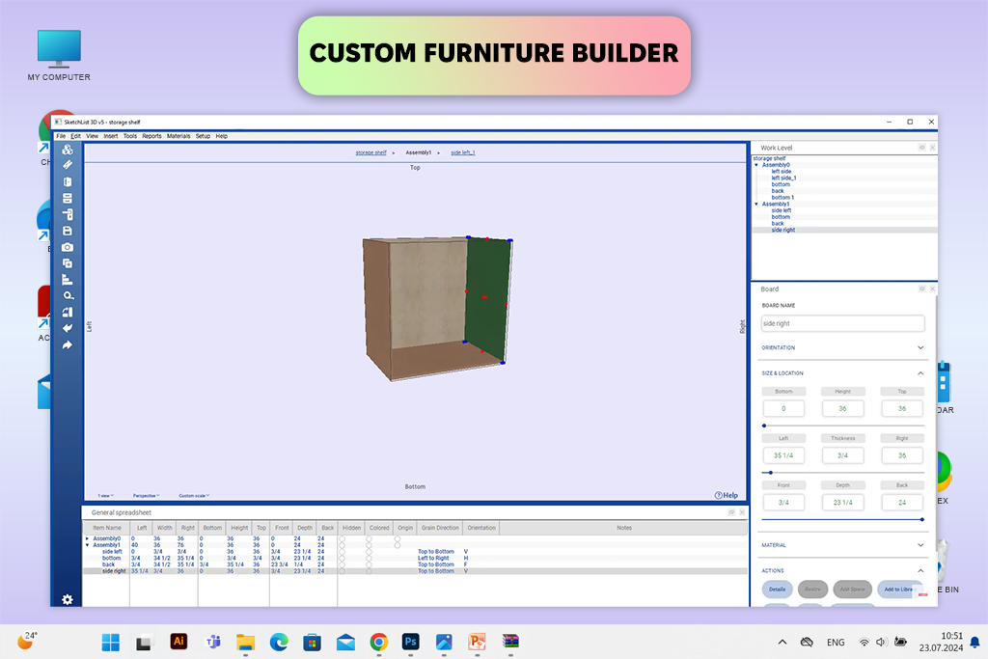Open My Computer desktop icon
Screen dimensions: 988x659
click(x=59, y=55)
